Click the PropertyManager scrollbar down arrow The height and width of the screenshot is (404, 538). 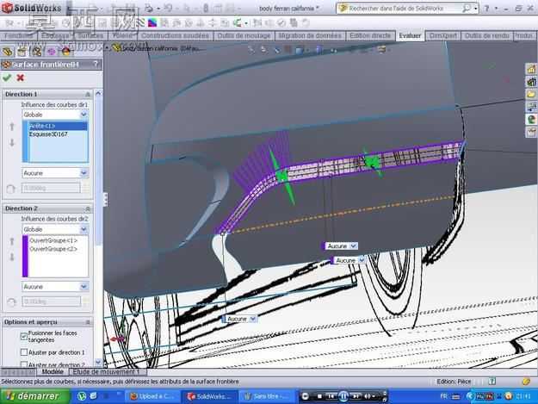[x=98, y=362]
